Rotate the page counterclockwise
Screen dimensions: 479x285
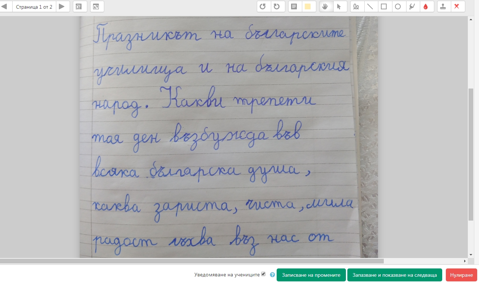coord(263,6)
